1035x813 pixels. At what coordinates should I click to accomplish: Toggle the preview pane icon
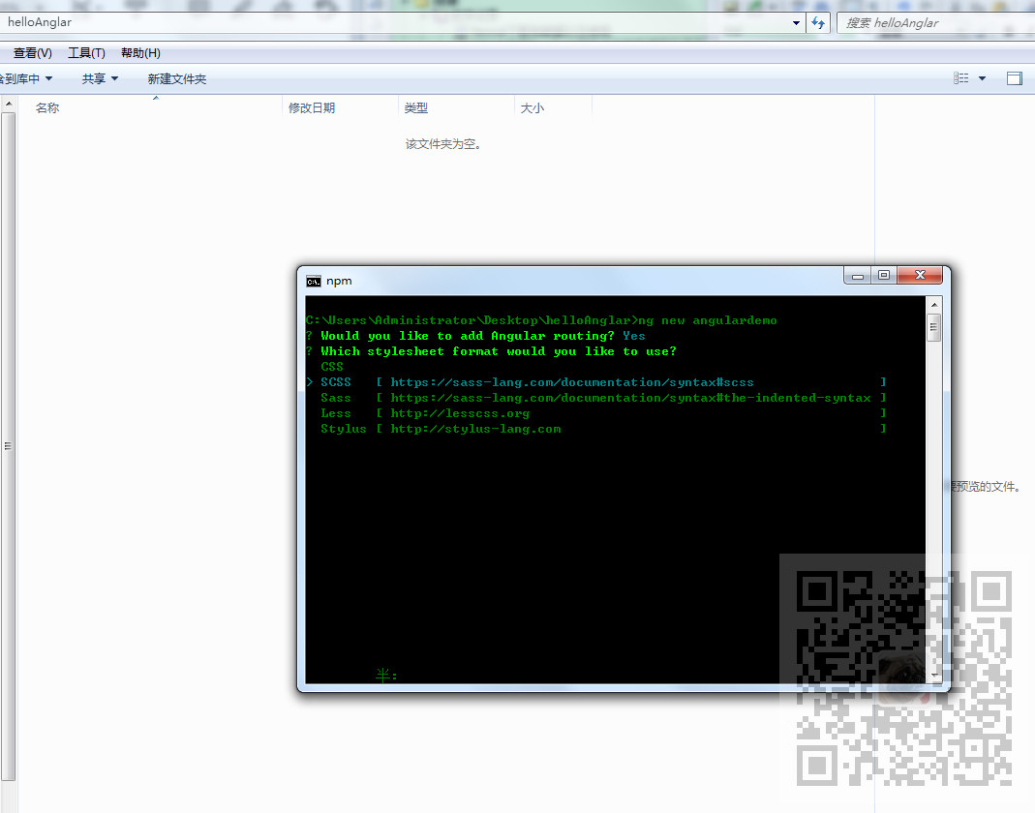[1015, 78]
